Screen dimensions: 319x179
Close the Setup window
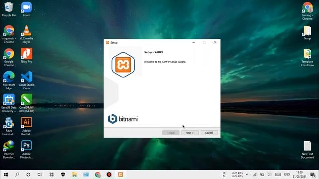coord(215,42)
